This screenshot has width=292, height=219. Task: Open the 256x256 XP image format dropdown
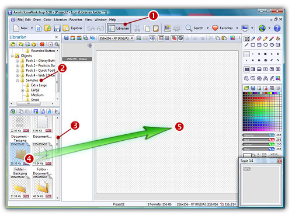(116, 38)
